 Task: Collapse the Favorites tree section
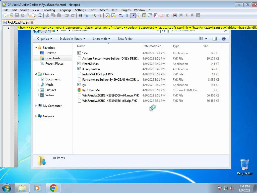36,47
